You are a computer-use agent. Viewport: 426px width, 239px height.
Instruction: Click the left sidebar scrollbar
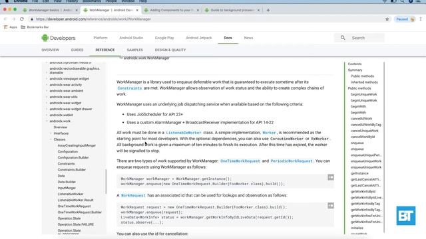tap(106, 181)
